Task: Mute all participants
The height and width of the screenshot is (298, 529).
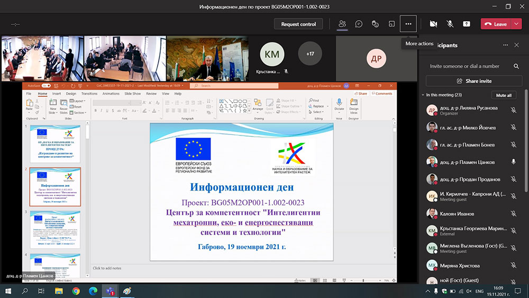Action: 504,95
